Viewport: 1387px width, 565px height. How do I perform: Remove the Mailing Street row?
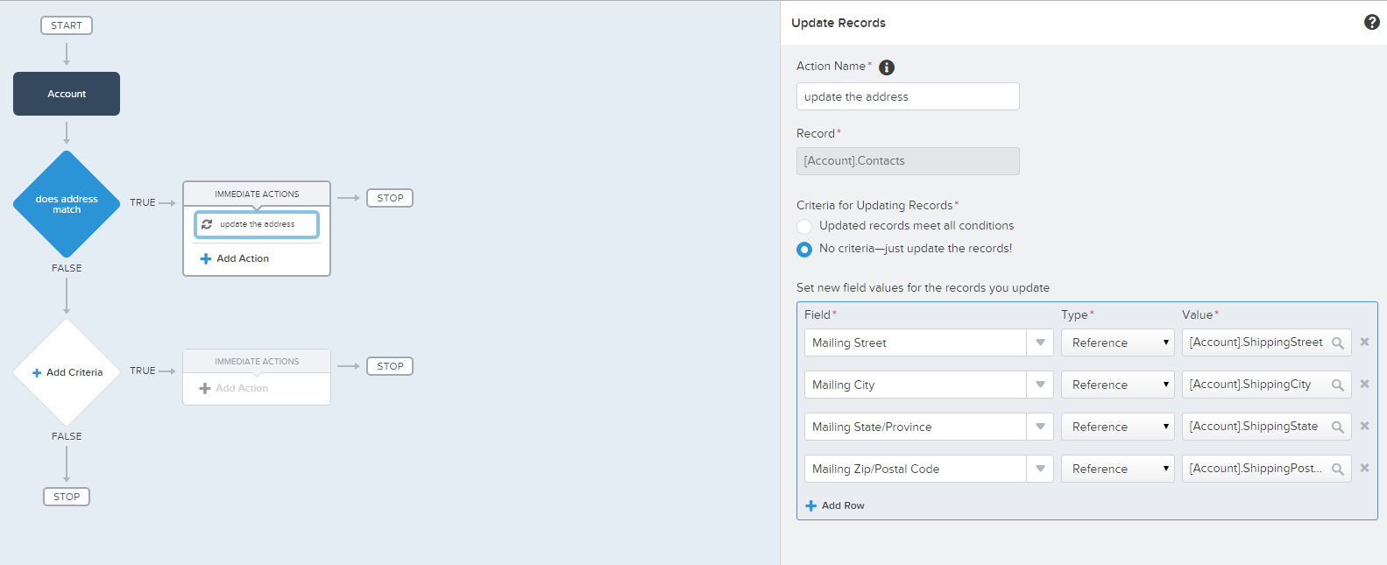[x=1364, y=343]
